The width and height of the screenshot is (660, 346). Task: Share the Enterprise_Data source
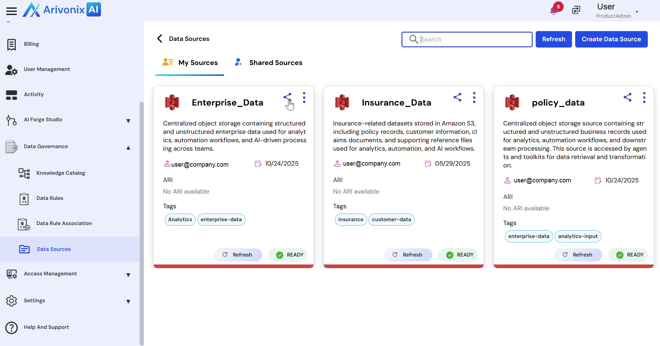tap(287, 97)
